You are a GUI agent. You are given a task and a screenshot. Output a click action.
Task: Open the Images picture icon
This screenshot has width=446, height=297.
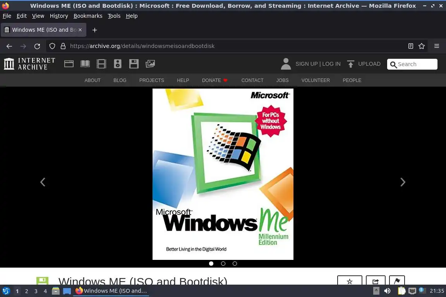pos(150,64)
